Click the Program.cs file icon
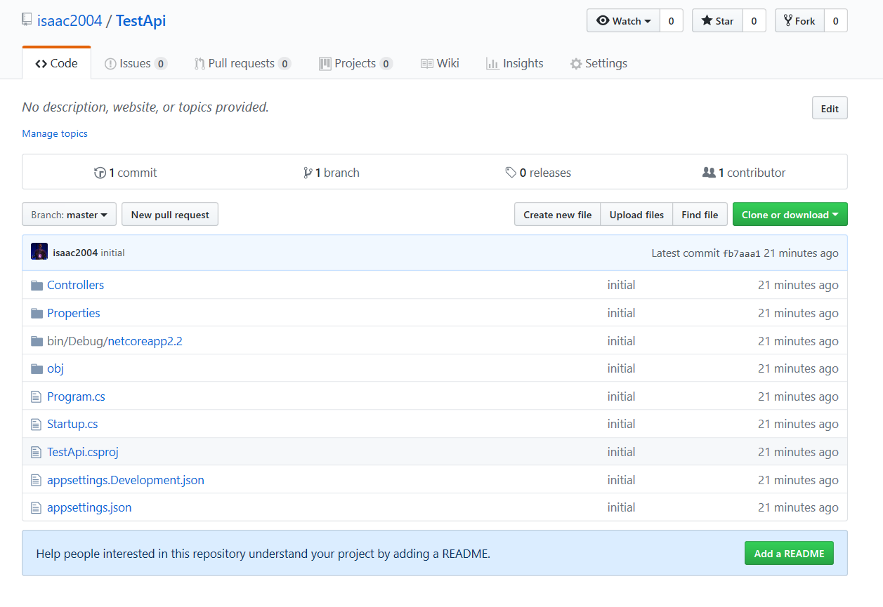Screen dimensions: 883x607 click(x=37, y=396)
